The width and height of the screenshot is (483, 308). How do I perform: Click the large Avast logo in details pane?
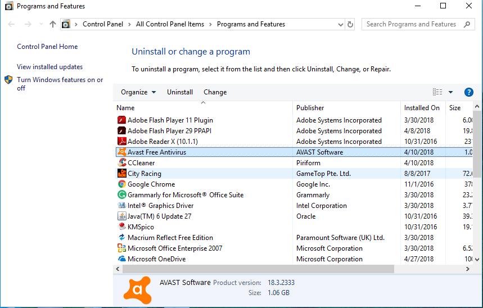click(x=137, y=290)
